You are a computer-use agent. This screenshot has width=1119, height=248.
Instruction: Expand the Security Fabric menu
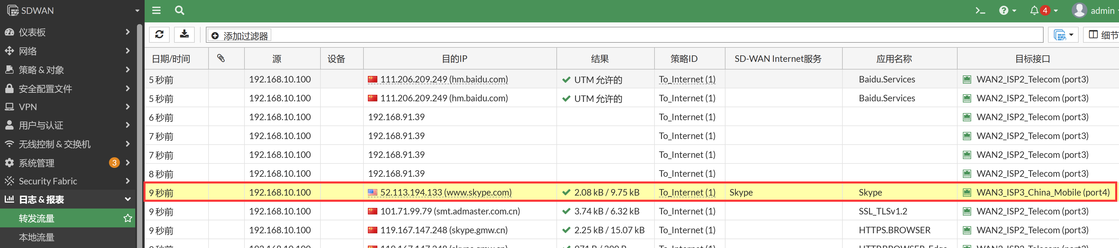(68, 181)
